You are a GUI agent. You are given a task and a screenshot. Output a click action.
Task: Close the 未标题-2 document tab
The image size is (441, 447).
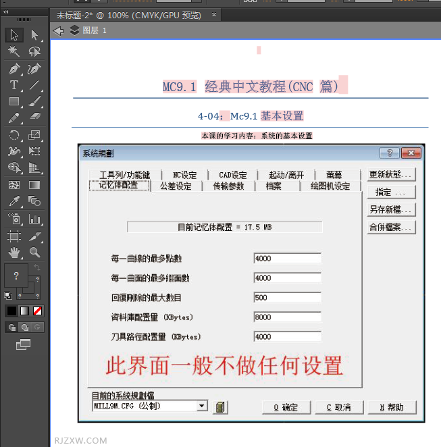pyautogui.click(x=214, y=14)
